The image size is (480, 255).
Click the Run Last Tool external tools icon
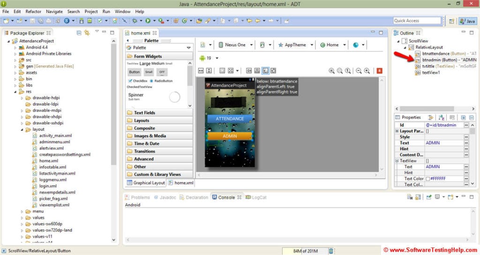pos(161,21)
